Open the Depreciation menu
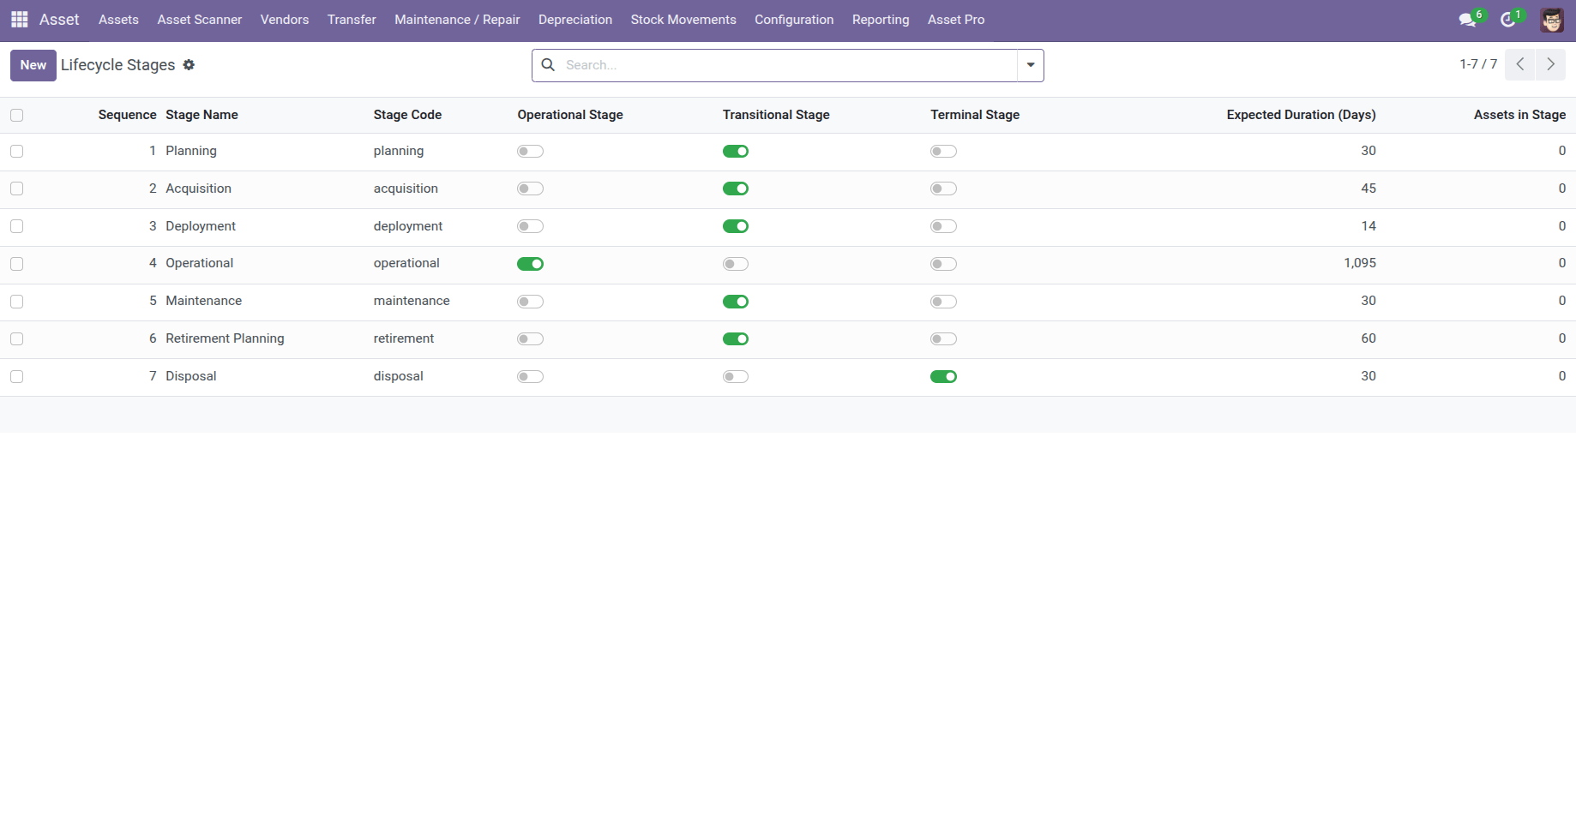 (x=575, y=20)
